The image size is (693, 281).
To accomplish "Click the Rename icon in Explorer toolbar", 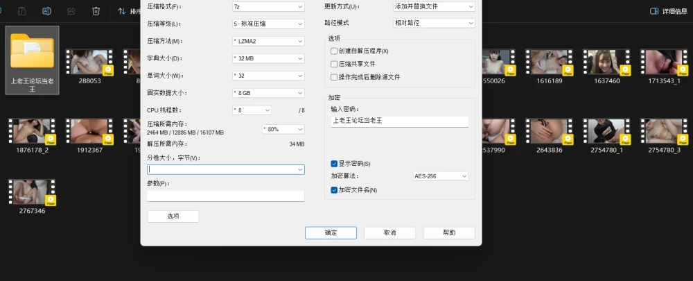I will [46, 11].
